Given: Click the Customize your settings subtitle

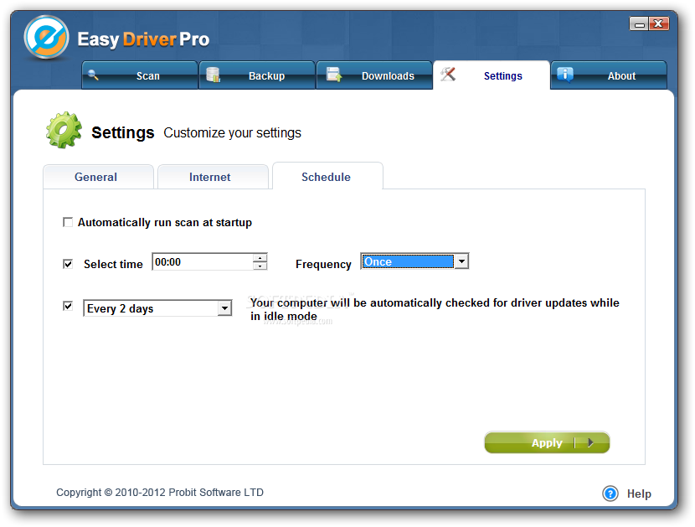Looking at the screenshot, I should coord(232,132).
